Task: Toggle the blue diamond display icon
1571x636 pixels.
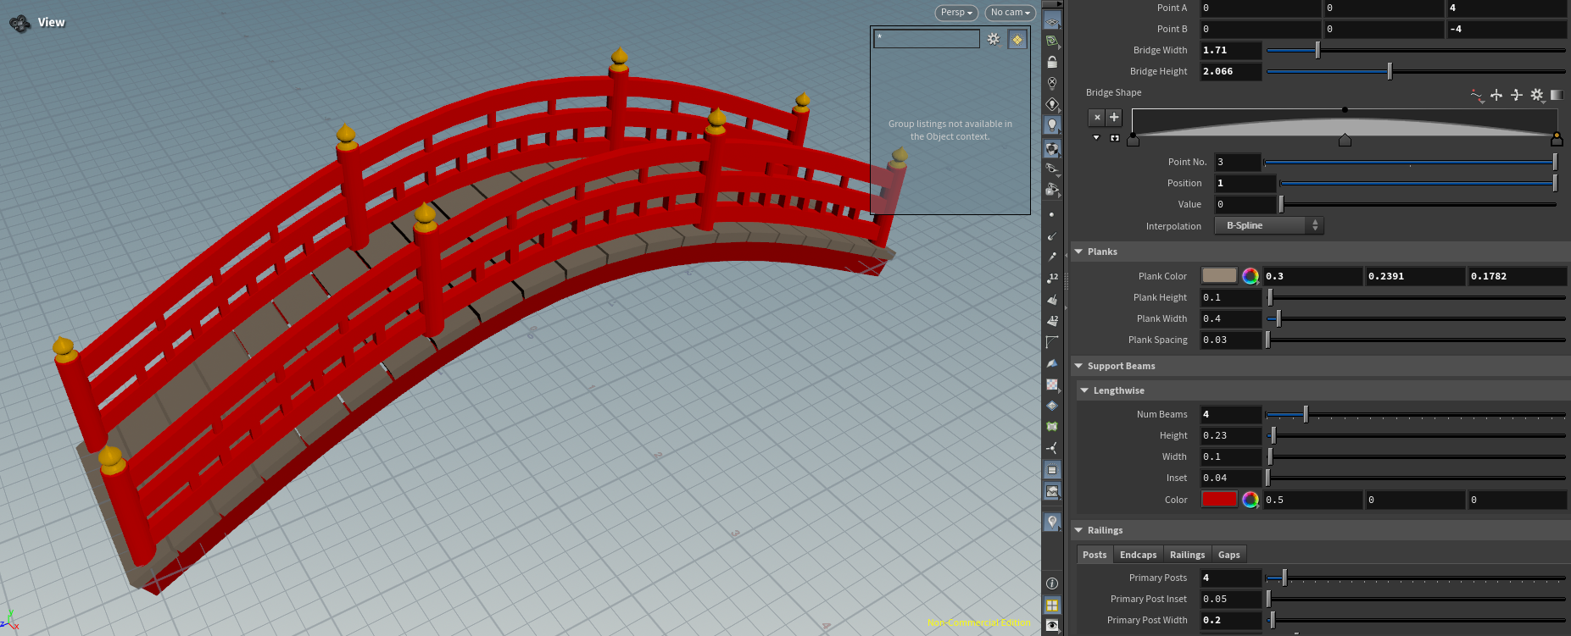Action: (x=1052, y=406)
